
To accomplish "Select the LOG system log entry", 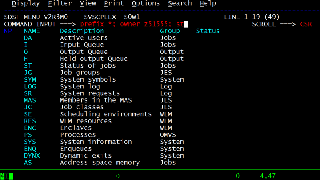I will pos(30,87).
